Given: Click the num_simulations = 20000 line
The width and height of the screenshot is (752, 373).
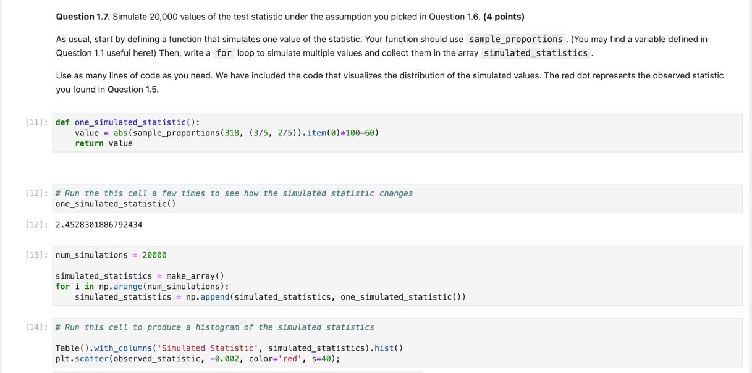Looking at the screenshot, I should [x=111, y=255].
